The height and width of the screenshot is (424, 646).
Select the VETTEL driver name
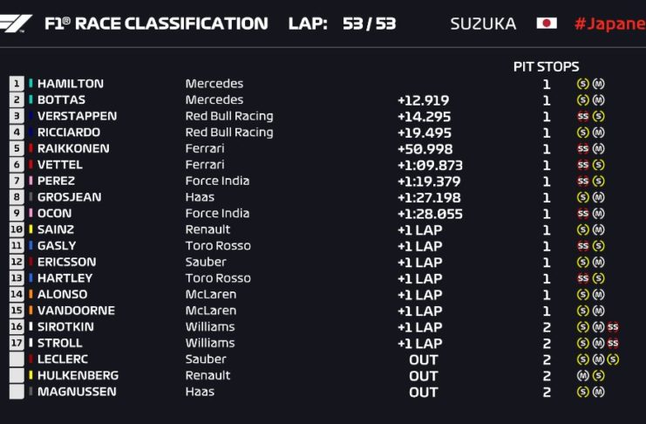60,165
